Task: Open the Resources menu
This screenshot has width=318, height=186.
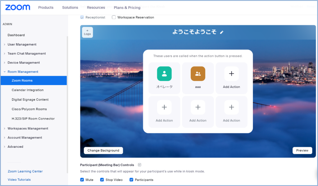Action: [96, 7]
